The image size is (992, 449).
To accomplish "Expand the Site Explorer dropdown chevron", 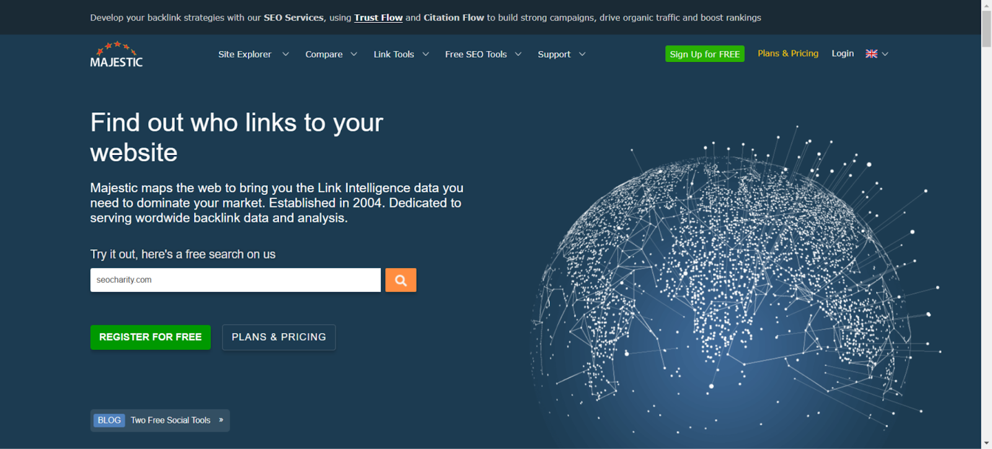I will coord(286,54).
